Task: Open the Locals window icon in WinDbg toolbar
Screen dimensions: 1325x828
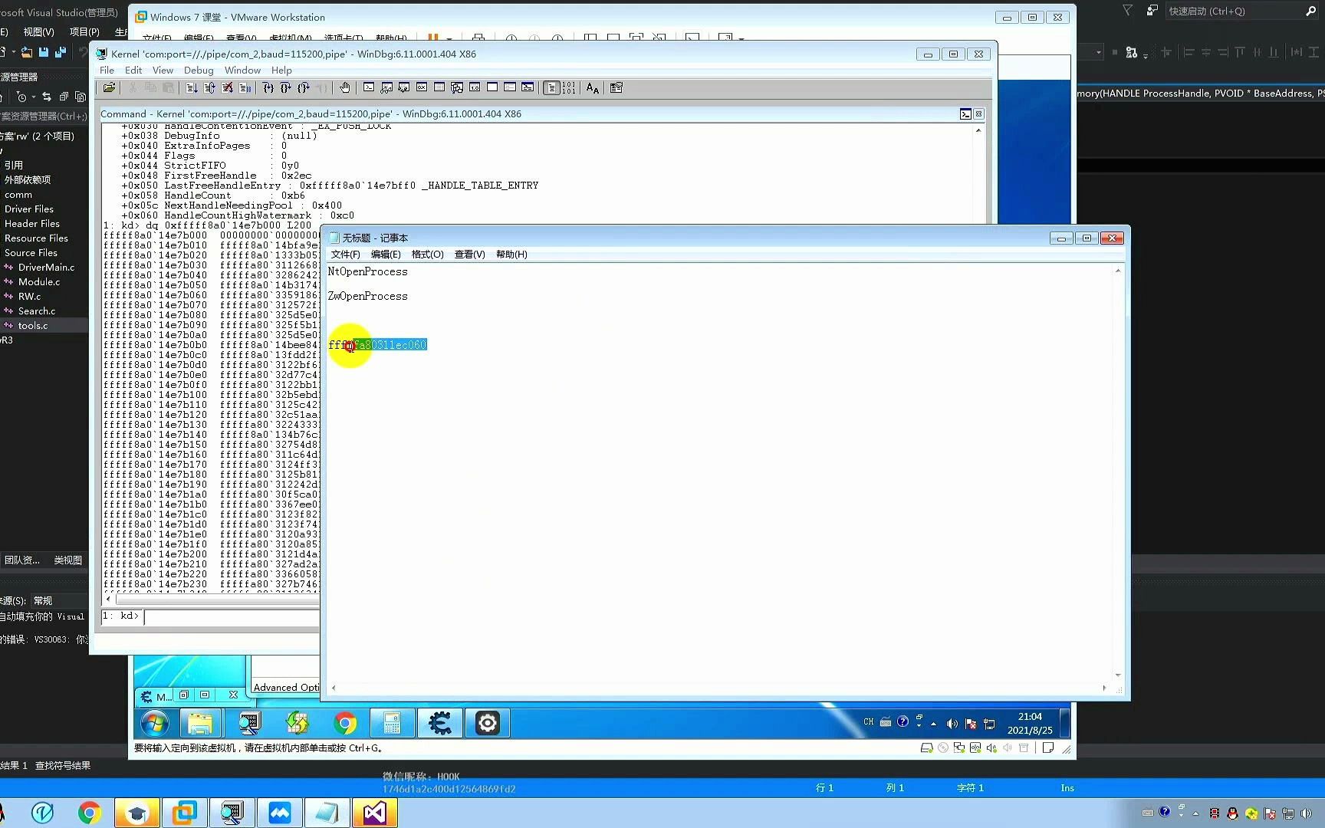Action: 404,87
